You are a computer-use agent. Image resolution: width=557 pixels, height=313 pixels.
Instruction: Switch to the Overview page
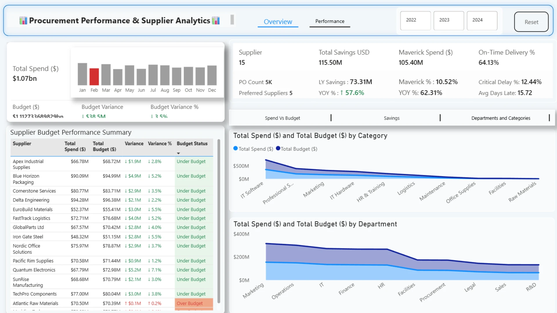(x=278, y=22)
